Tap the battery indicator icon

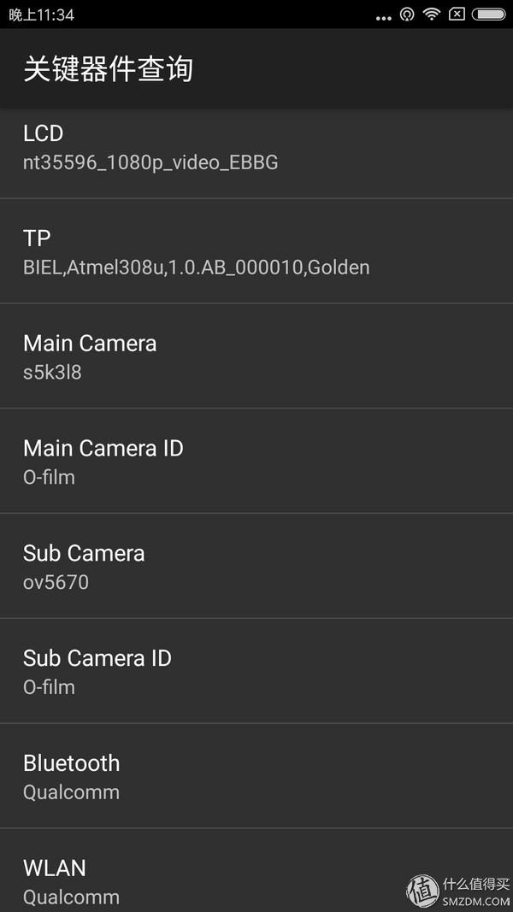(488, 14)
